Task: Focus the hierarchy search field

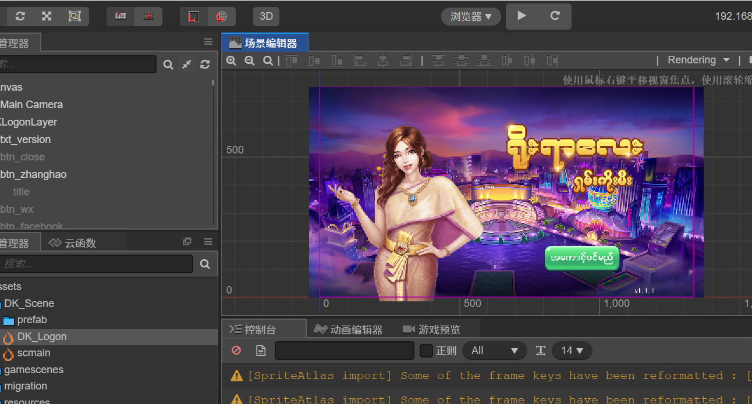Action: (x=77, y=64)
